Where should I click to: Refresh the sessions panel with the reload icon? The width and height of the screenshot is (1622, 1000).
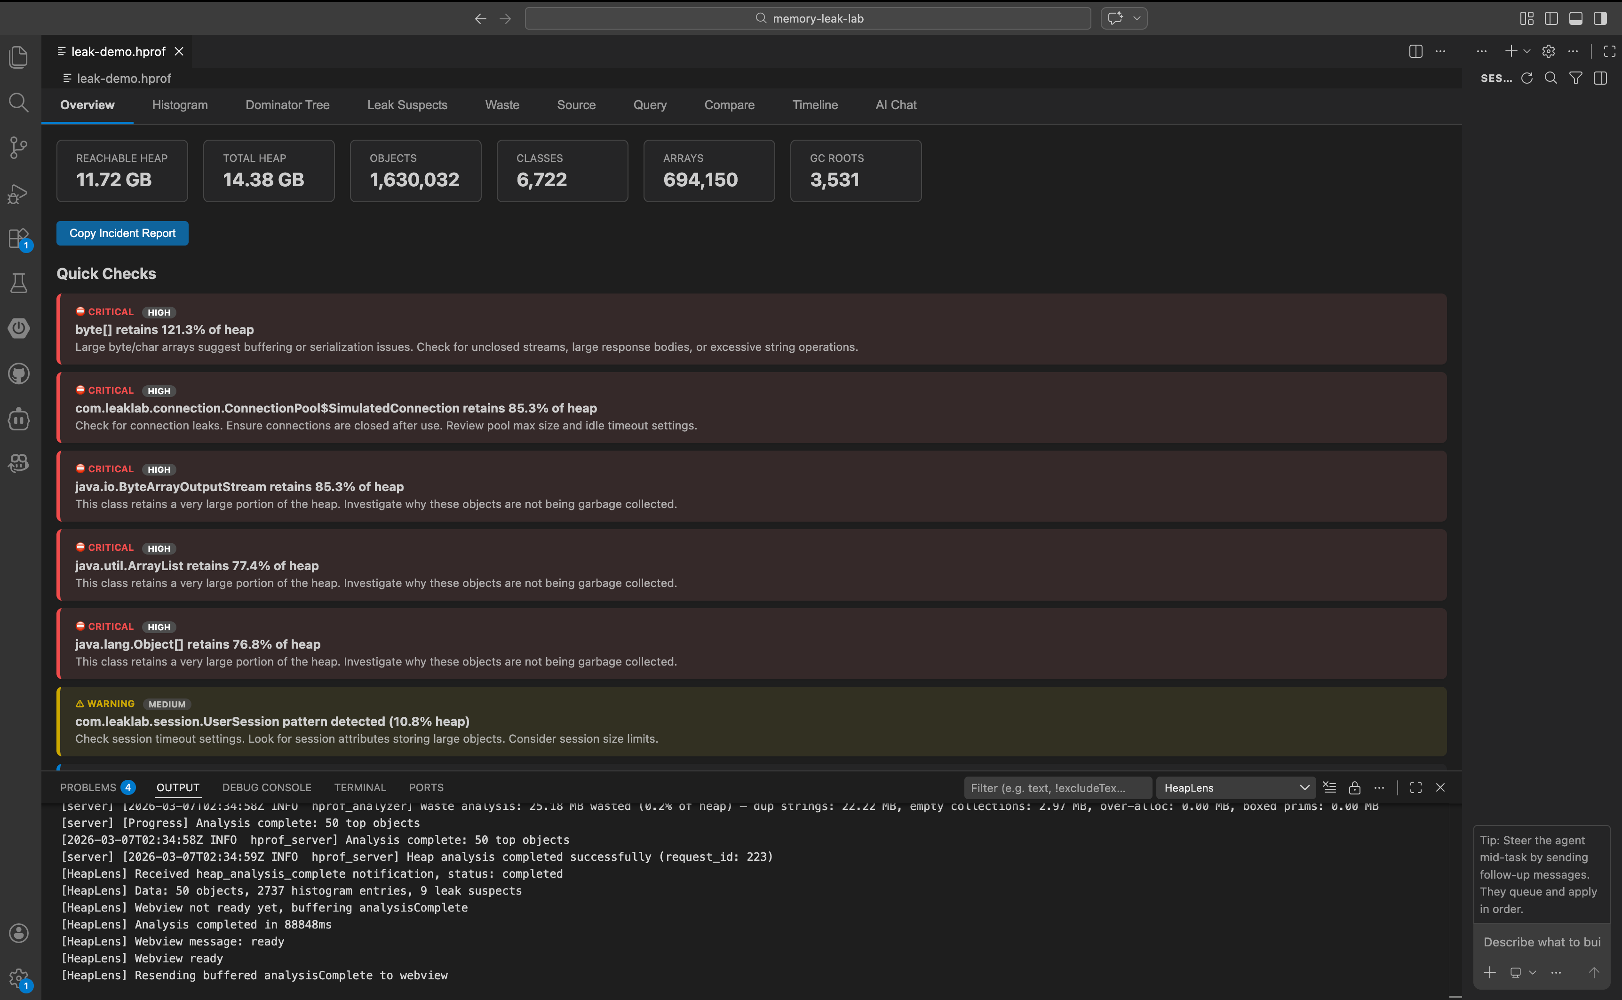coord(1527,78)
